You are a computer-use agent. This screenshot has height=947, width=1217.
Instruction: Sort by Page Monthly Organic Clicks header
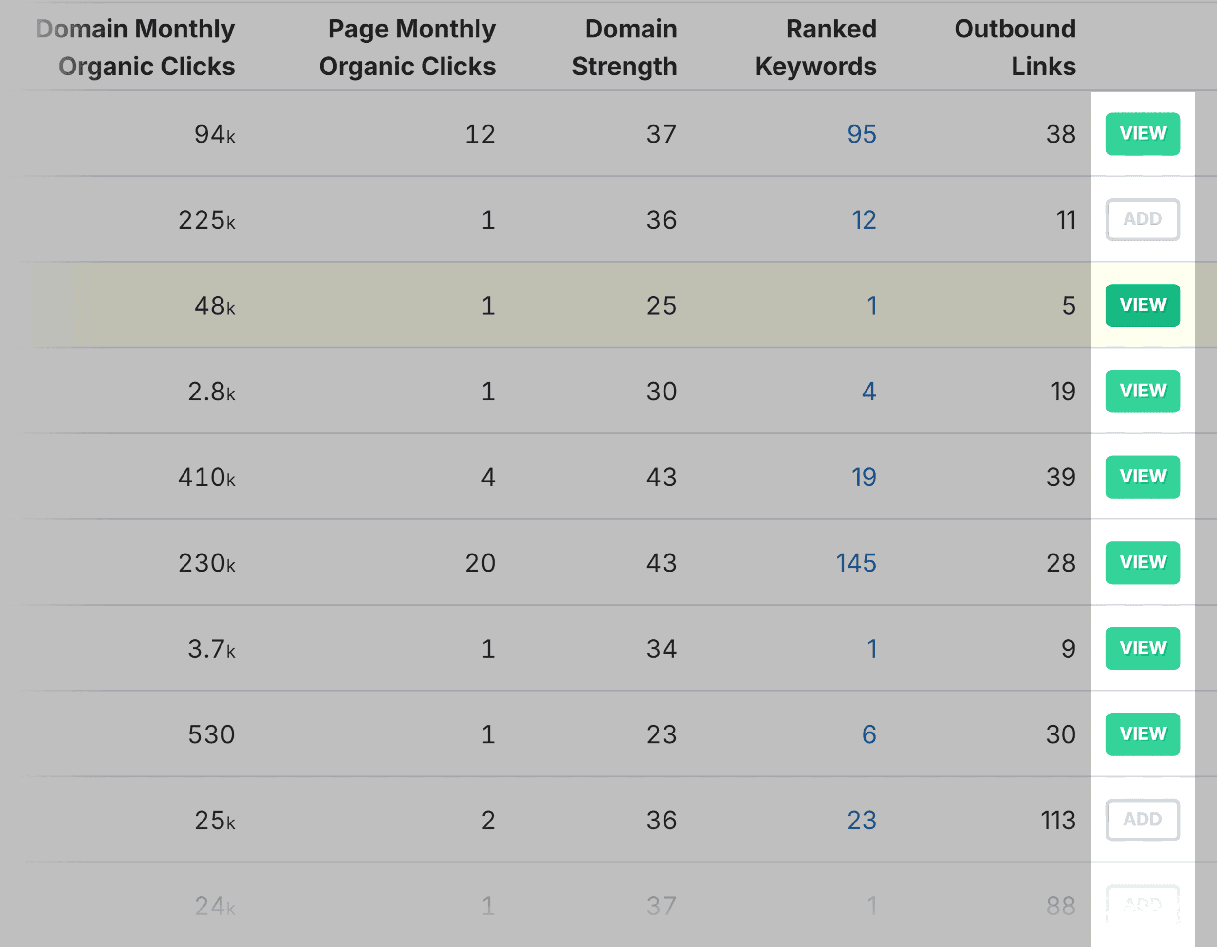tap(407, 47)
